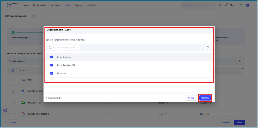Screen dimensions: 258x128
Task: Click the Previous button
Action: (x=226, y=123)
